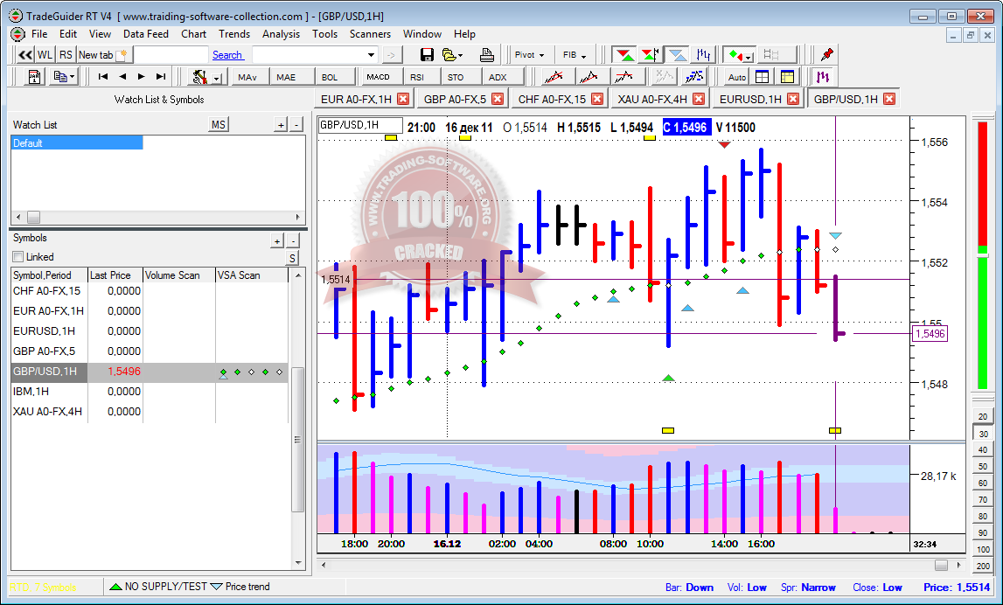Toggle the MACD indicator button

coord(378,77)
